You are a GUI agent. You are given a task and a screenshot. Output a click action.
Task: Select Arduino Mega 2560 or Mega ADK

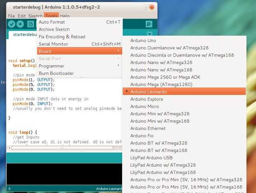click(x=184, y=77)
